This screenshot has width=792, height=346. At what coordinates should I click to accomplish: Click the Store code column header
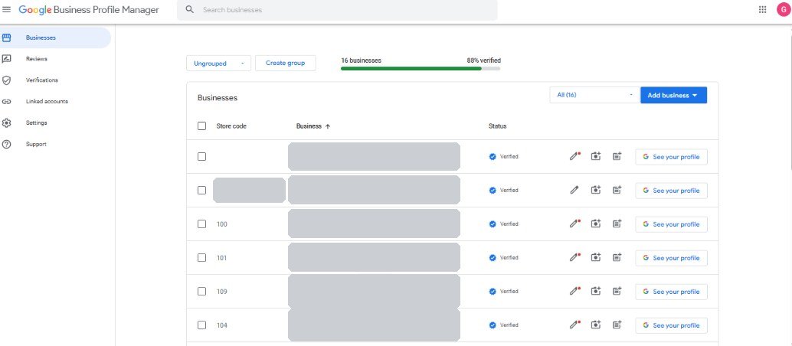(x=231, y=126)
